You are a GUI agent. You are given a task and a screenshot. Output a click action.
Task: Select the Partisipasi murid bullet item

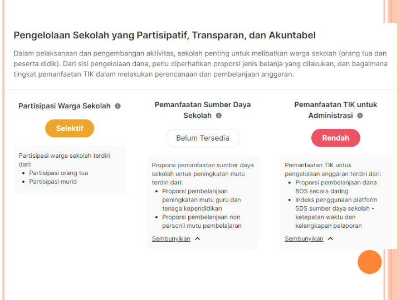[53, 182]
